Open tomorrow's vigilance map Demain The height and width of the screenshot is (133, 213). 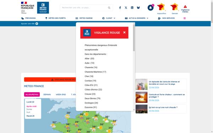click(175, 9)
